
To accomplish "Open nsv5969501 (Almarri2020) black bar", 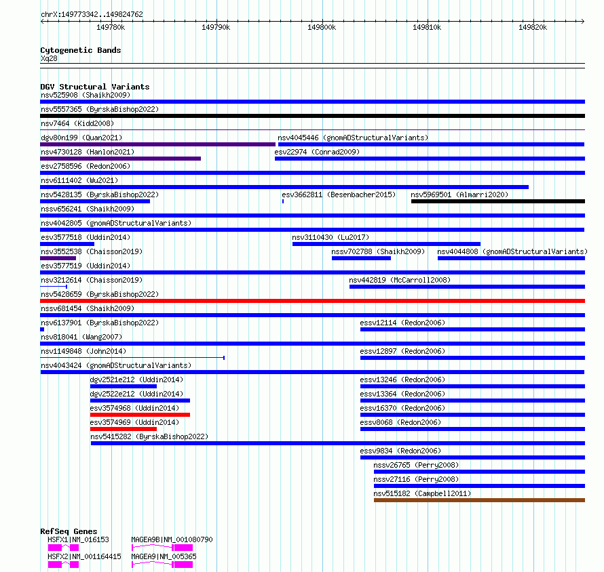I will [498, 201].
